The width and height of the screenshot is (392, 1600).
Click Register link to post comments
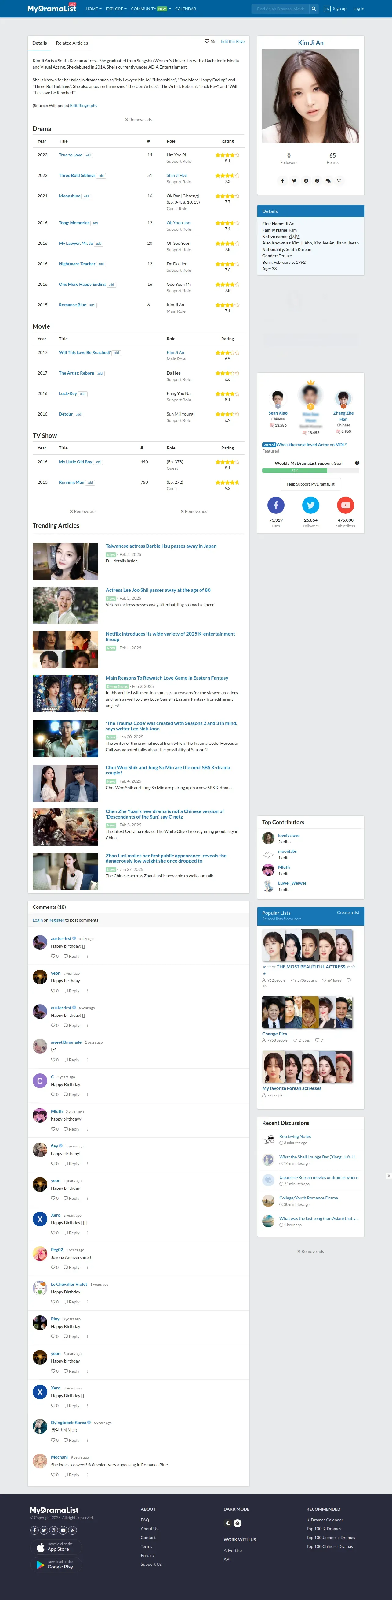tap(56, 920)
